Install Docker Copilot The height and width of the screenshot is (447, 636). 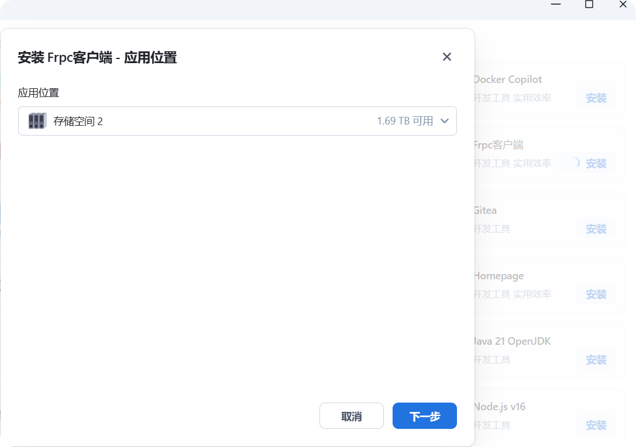[596, 98]
